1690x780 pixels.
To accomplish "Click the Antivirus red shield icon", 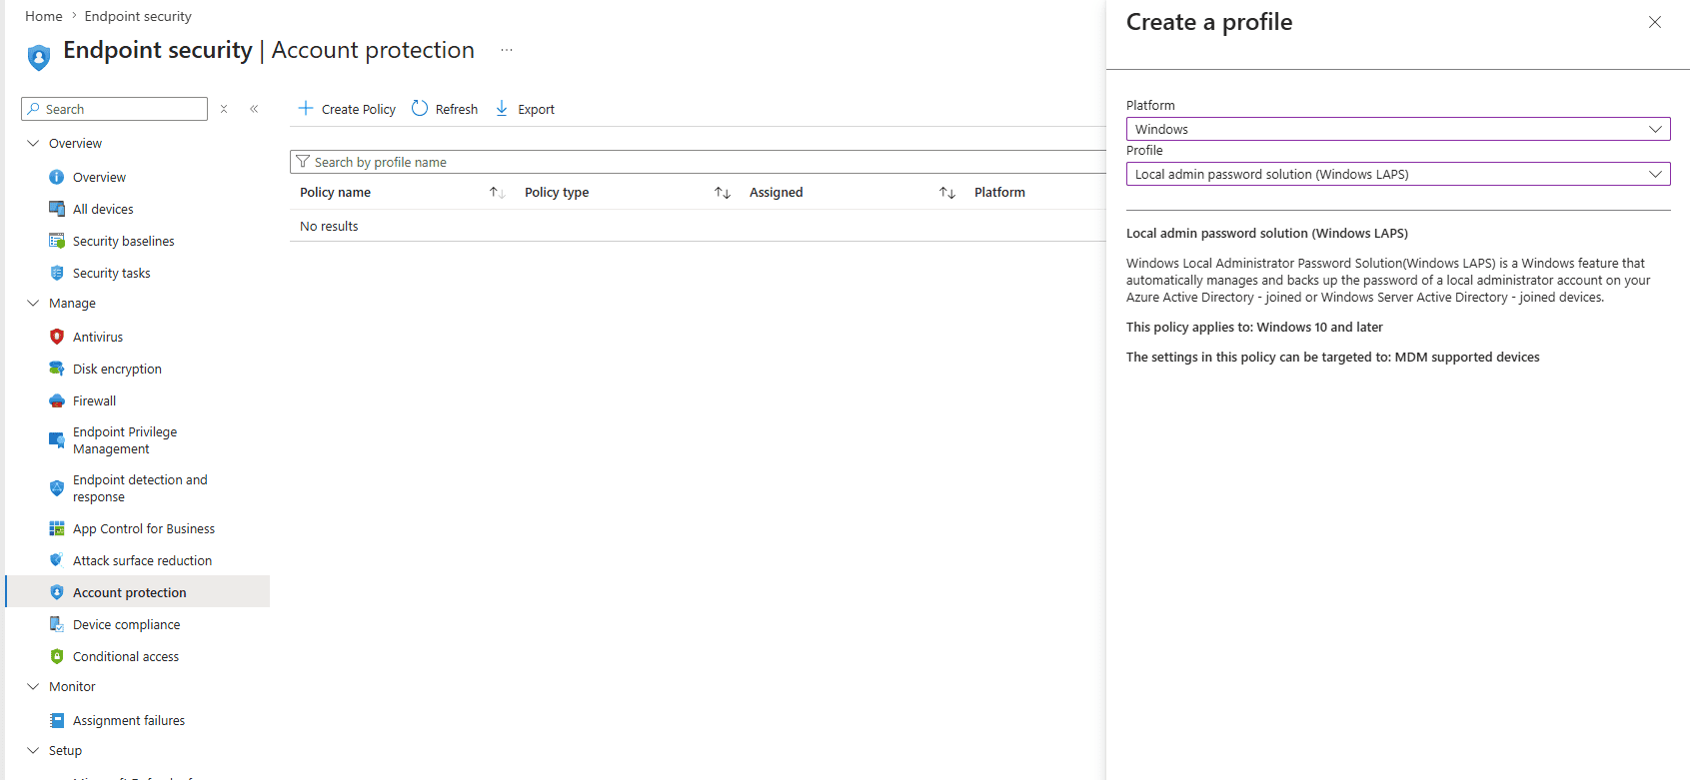I will [57, 337].
